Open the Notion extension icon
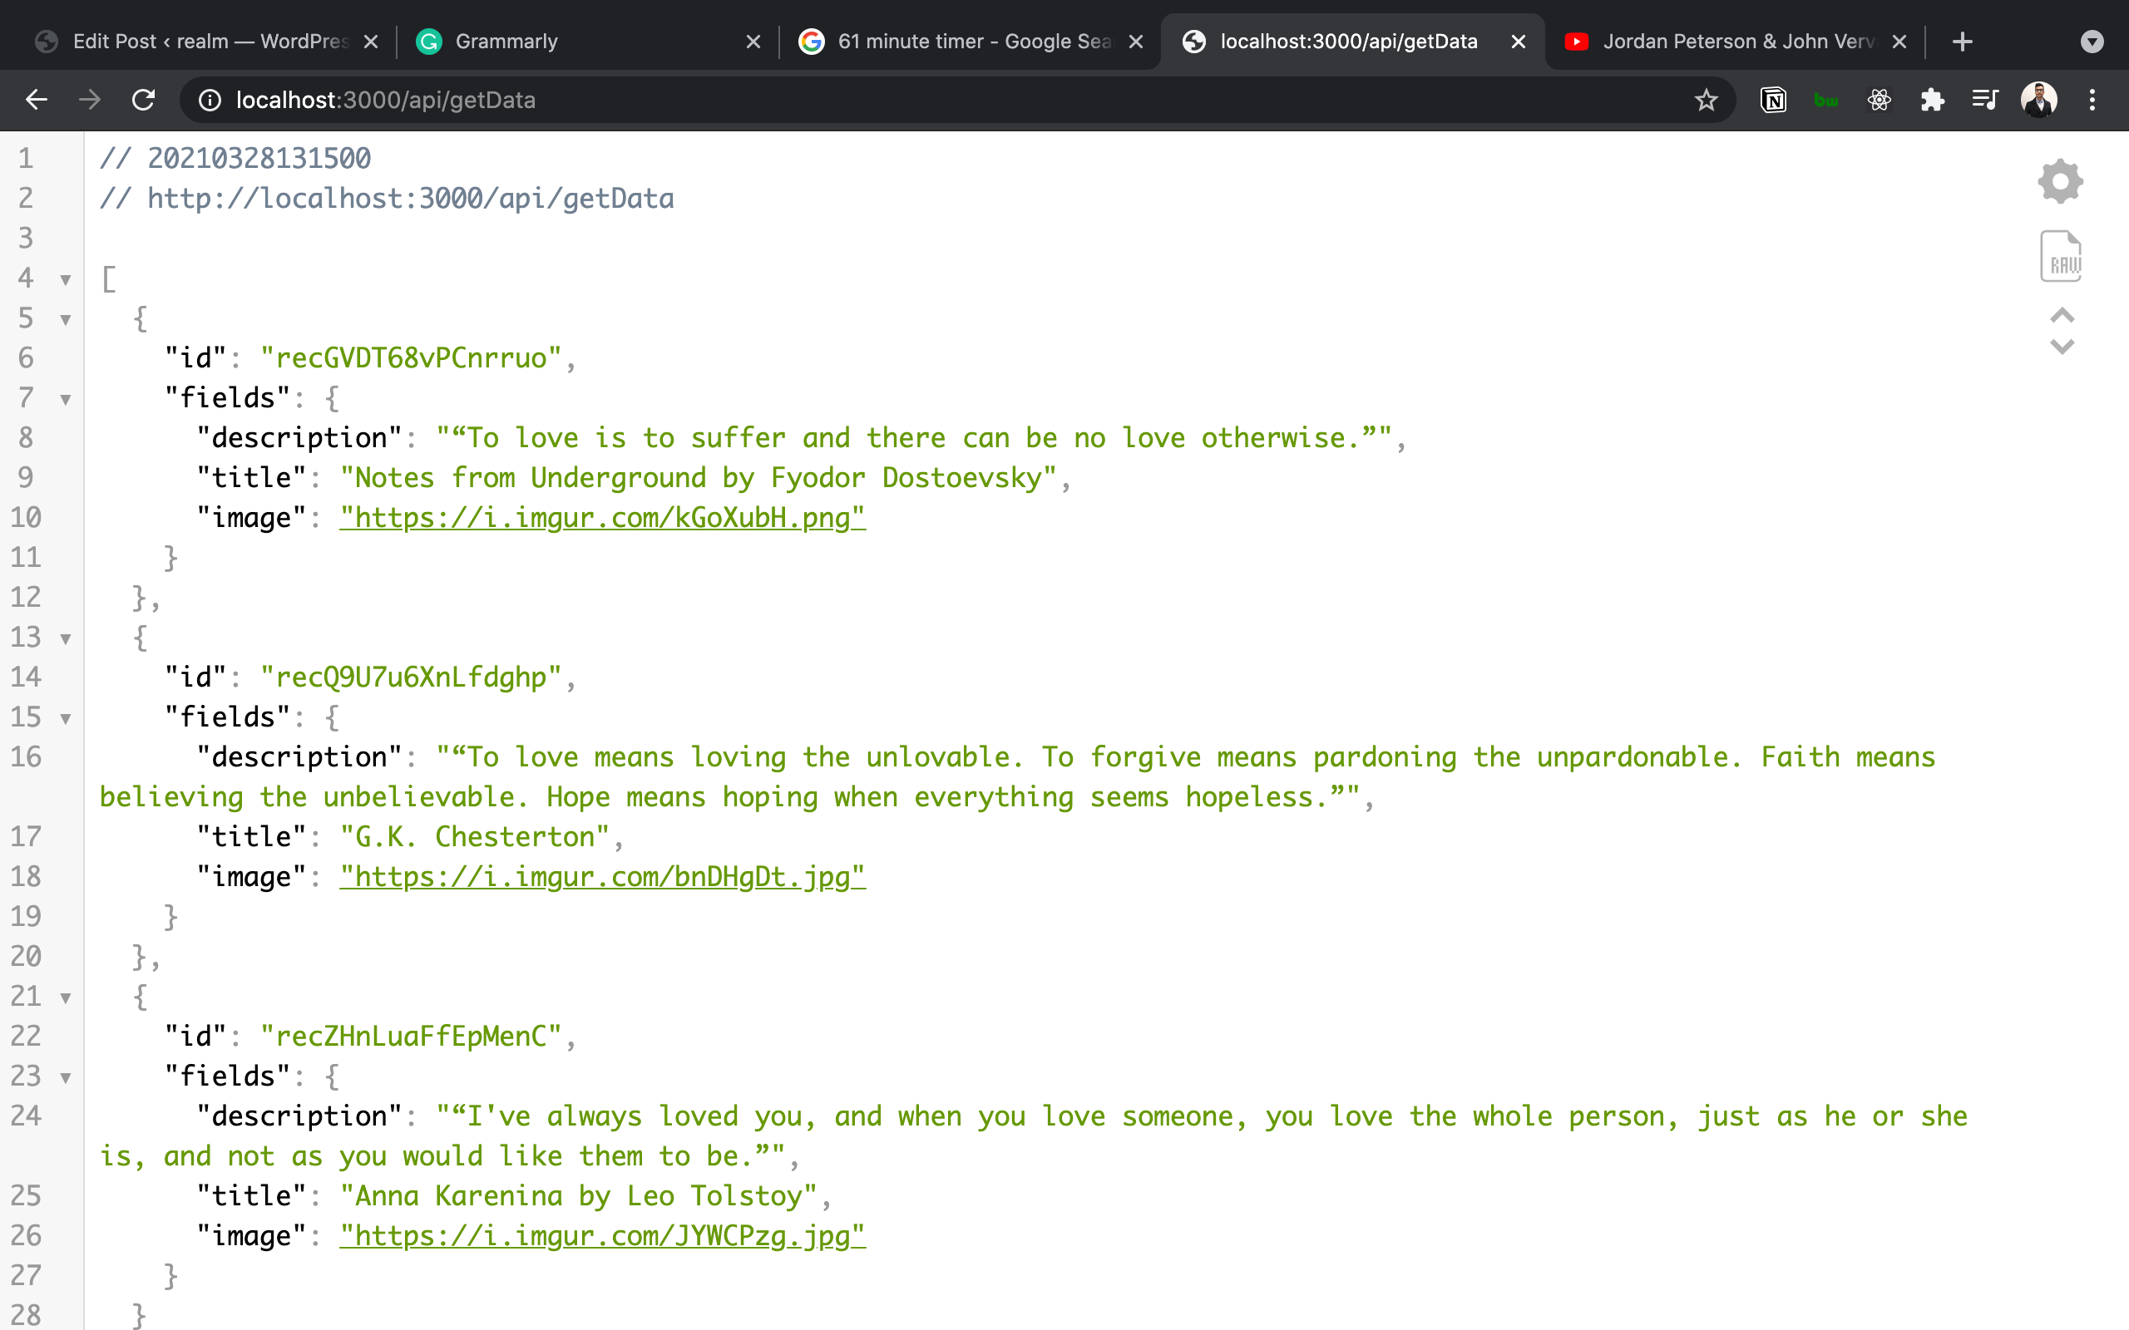The height and width of the screenshot is (1330, 2129). [1773, 100]
